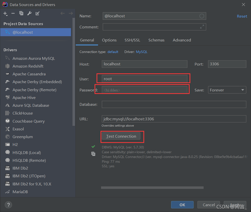Copy connection test result to clipboard
Image resolution: width=251 pixels, height=212 pixels.
pos(93,154)
